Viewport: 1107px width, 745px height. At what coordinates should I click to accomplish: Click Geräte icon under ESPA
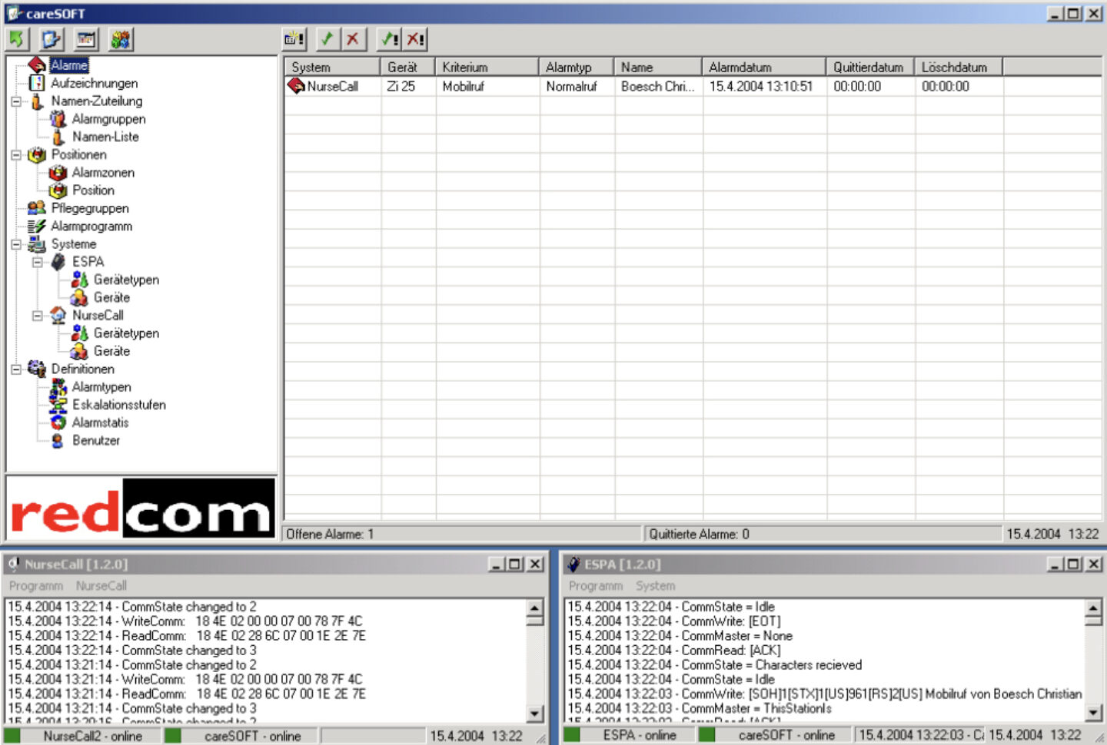pyautogui.click(x=79, y=297)
